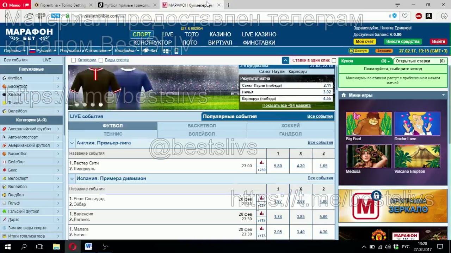Switch to ХОККЕЙ events tab
The image size is (451, 253).
tap(290, 126)
